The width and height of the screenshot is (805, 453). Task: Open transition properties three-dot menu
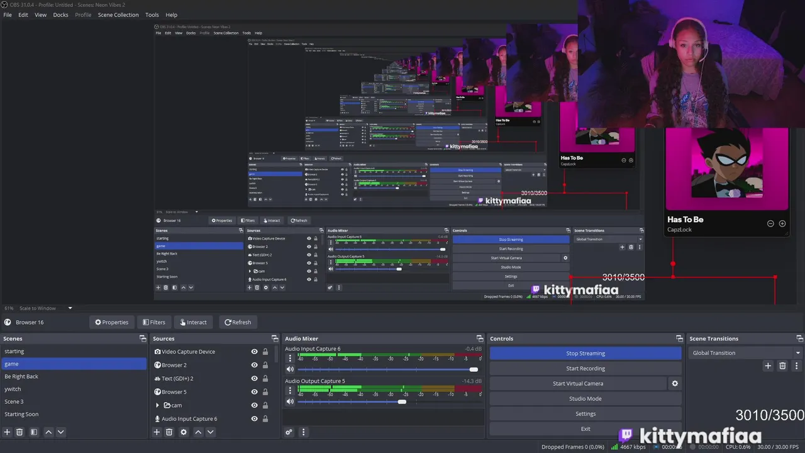point(797,366)
